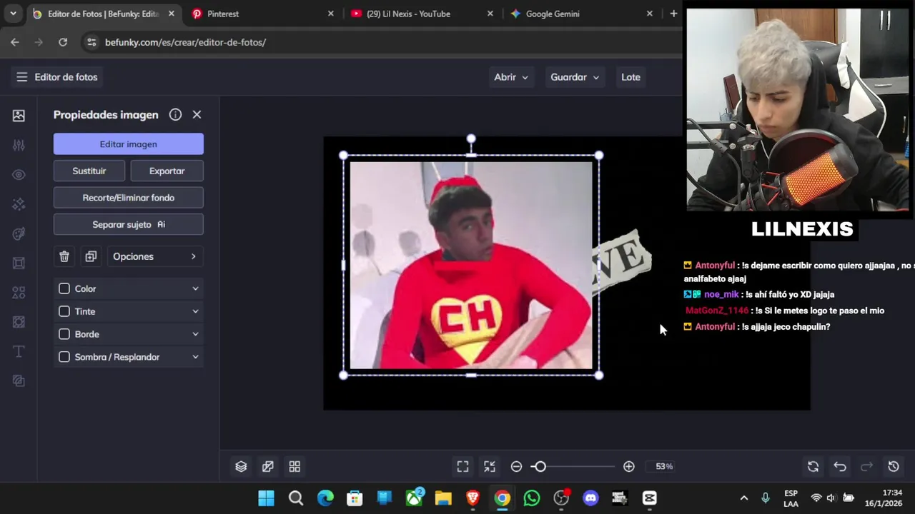Expand the Color section chevron
This screenshot has height=514, width=915.
tap(195, 288)
